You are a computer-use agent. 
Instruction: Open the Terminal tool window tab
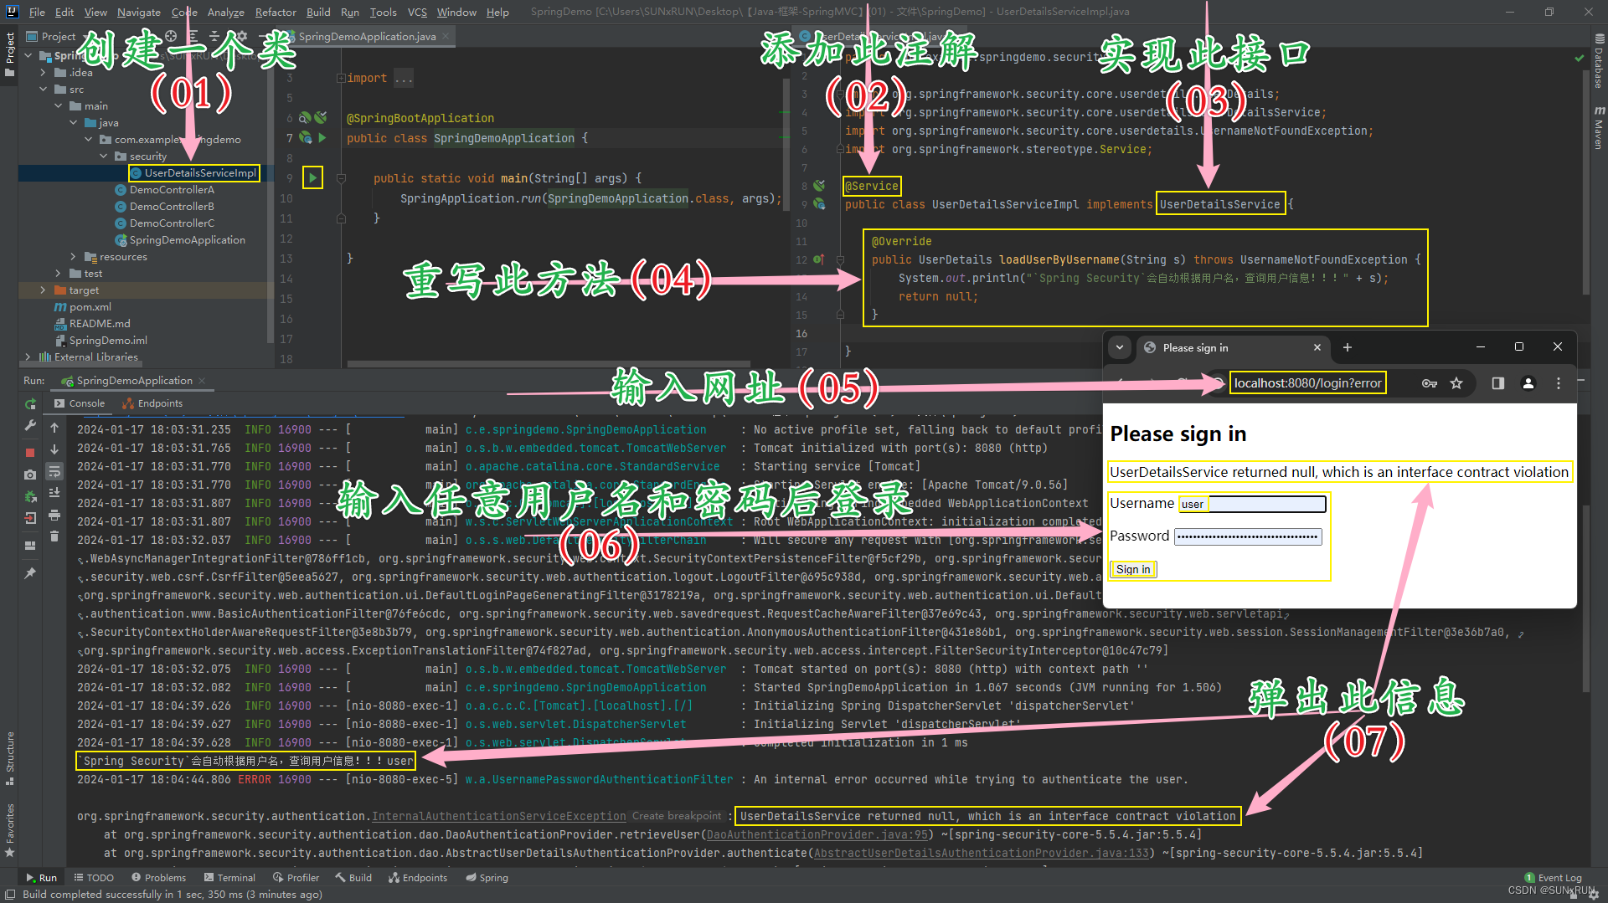tap(229, 878)
